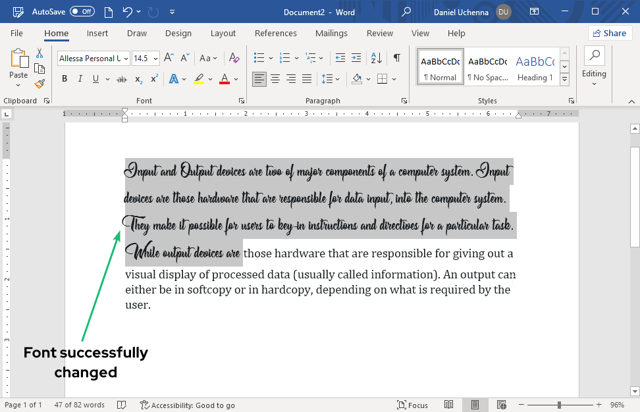Click the Clear All Formatting icon
The height and width of the screenshot is (412, 640).
pyautogui.click(x=234, y=58)
